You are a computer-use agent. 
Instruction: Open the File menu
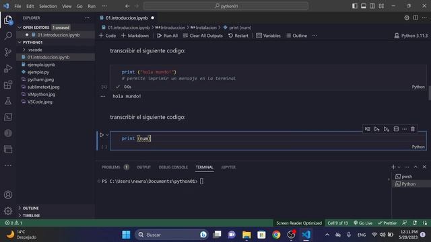pyautogui.click(x=18, y=6)
